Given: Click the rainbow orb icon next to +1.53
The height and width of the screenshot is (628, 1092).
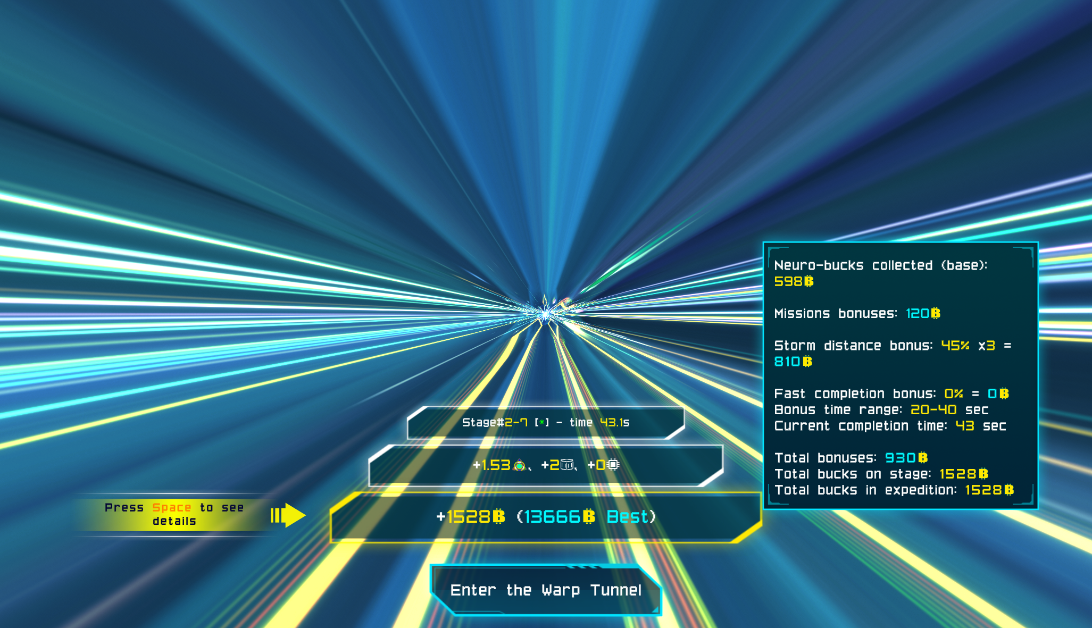Looking at the screenshot, I should [520, 465].
